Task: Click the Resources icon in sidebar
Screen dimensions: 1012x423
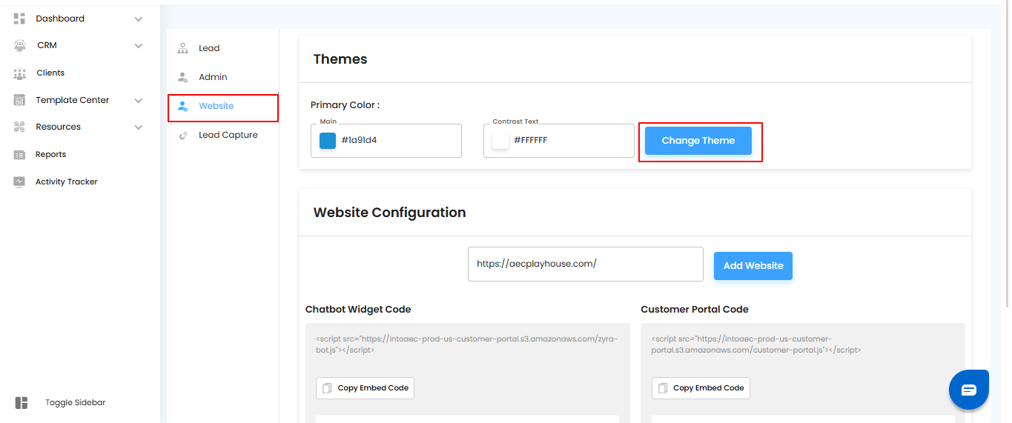Action: [x=19, y=127]
